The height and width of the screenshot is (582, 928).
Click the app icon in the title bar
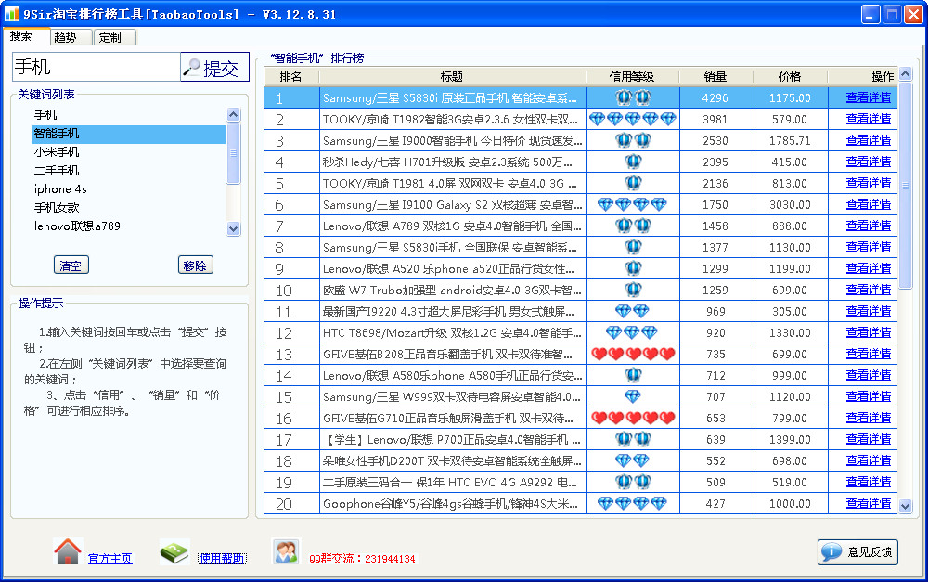pos(12,14)
